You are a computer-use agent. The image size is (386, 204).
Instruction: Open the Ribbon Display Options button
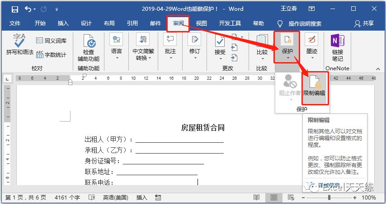[311, 9]
